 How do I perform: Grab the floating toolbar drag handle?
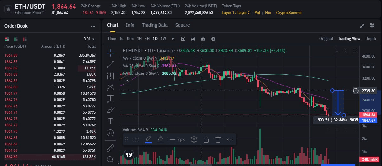coord(126,139)
